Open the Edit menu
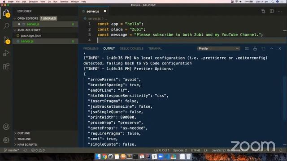287x161 pixels. point(24,1)
